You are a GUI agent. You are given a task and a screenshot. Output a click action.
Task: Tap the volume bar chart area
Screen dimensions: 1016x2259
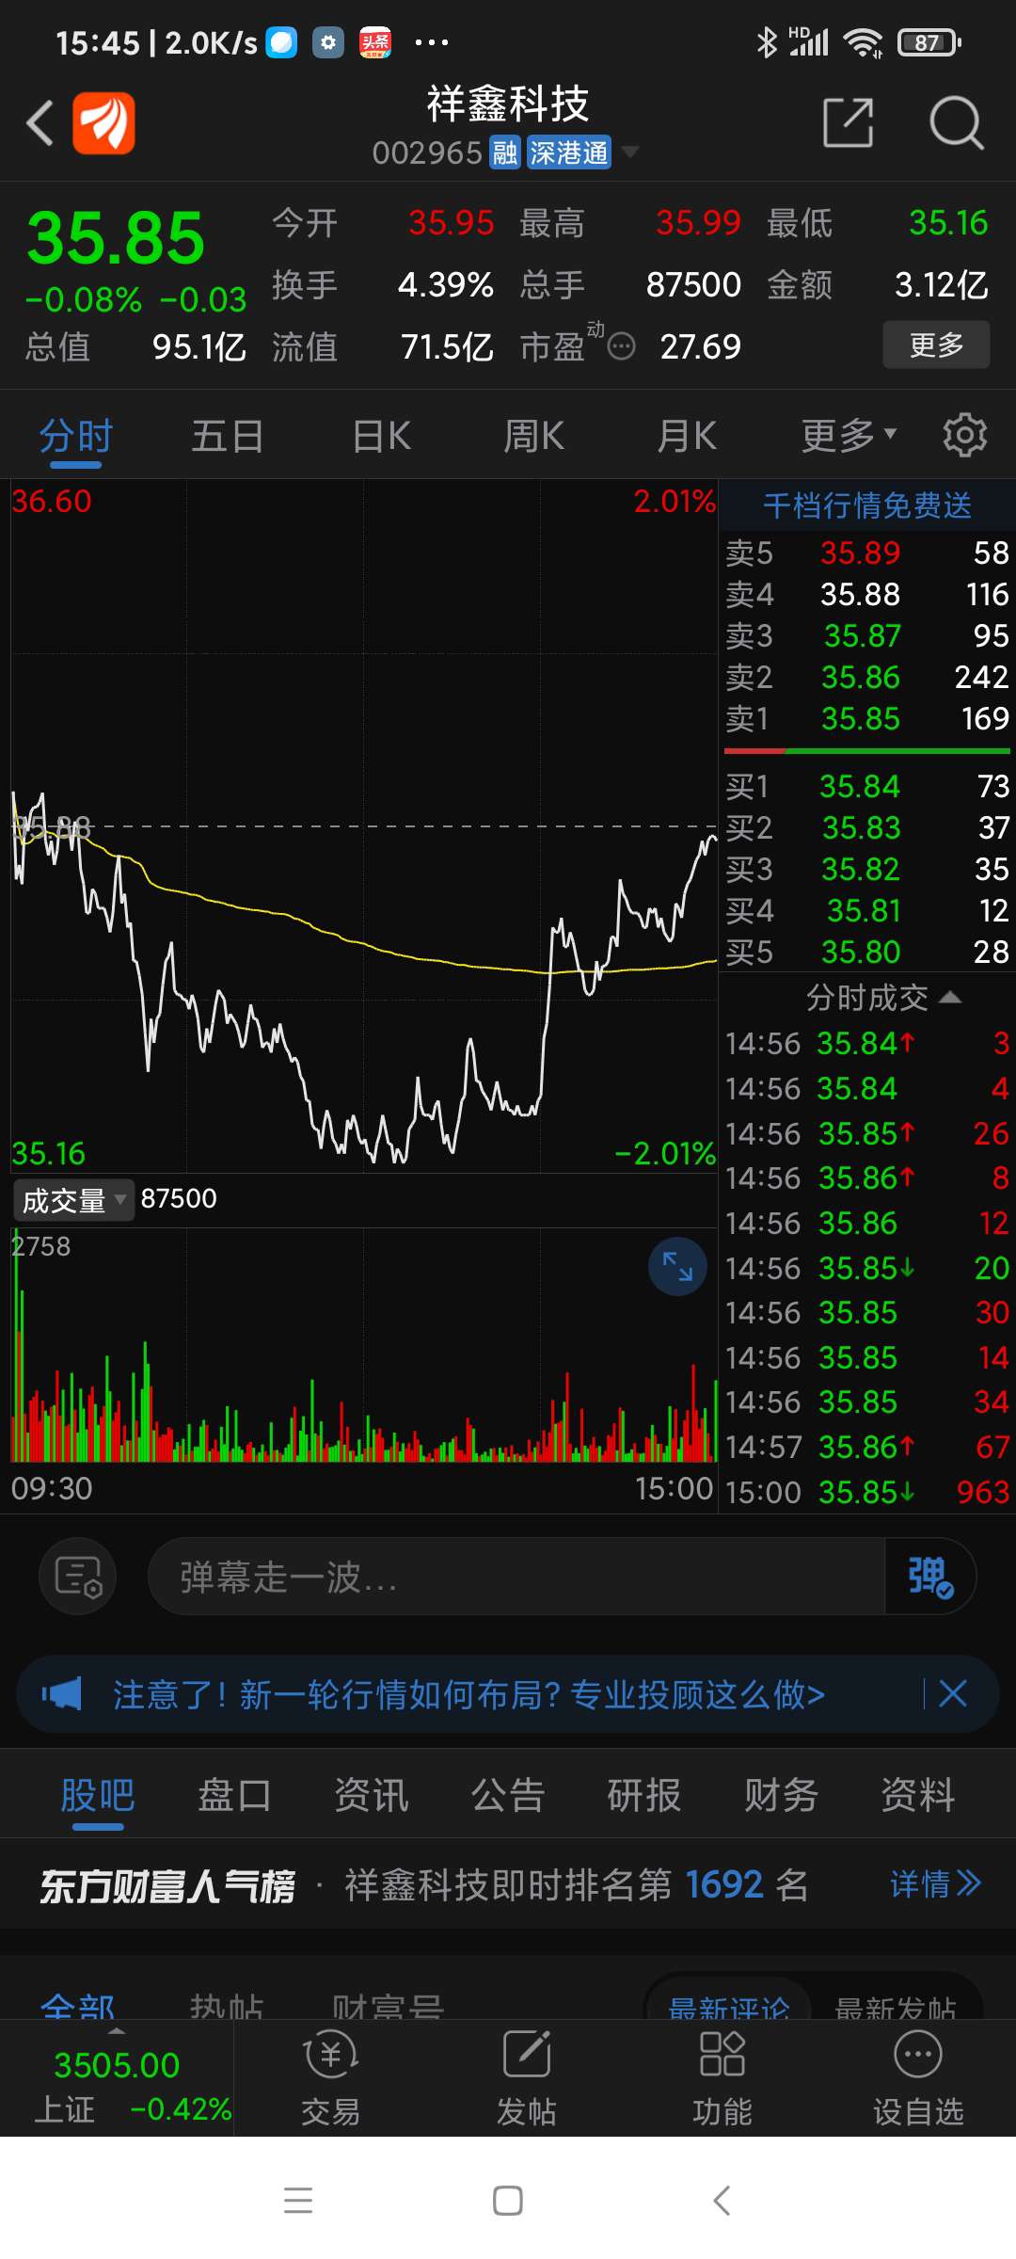tap(364, 1346)
